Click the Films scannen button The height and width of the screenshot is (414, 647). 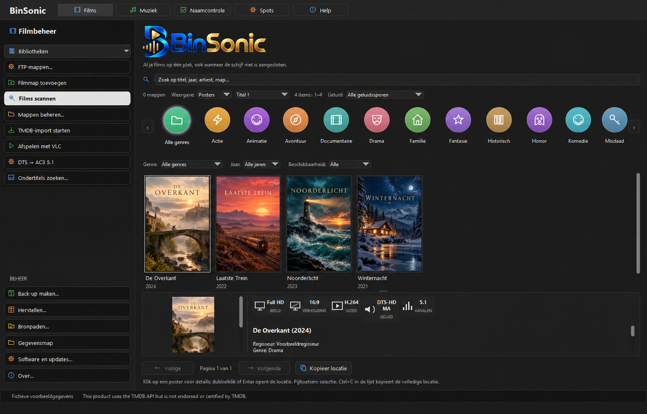[67, 99]
